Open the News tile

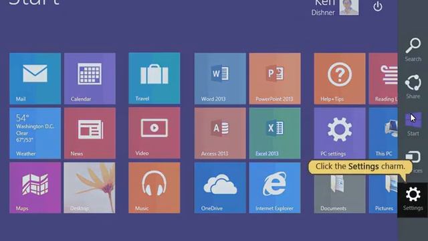[90, 133]
